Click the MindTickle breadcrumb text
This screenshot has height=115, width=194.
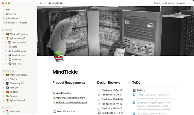coord(57,3)
